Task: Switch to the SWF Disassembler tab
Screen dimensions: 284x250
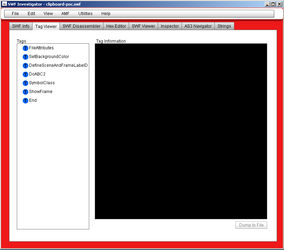Action: pyautogui.click(x=81, y=26)
